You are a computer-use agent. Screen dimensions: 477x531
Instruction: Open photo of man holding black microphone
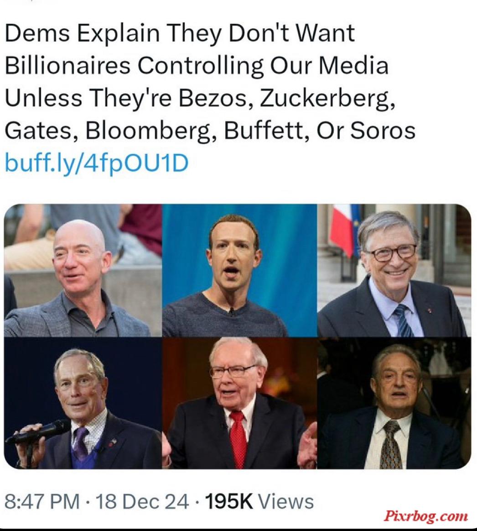point(83,403)
